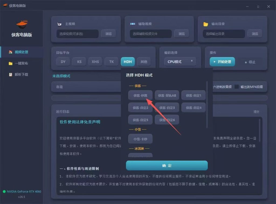Click the film icon next to 辅助视频
The width and height of the screenshot is (276, 204).
[133, 24]
